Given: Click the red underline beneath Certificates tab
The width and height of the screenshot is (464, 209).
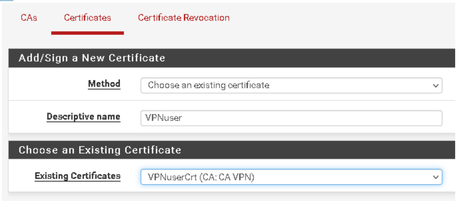Looking at the screenshot, I should pos(87,33).
